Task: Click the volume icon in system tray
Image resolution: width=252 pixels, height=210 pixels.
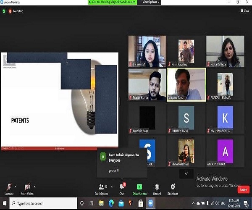Action: click(x=217, y=203)
